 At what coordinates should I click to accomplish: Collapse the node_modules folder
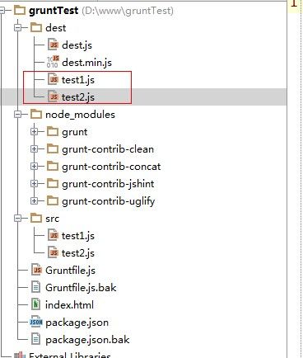point(17,115)
